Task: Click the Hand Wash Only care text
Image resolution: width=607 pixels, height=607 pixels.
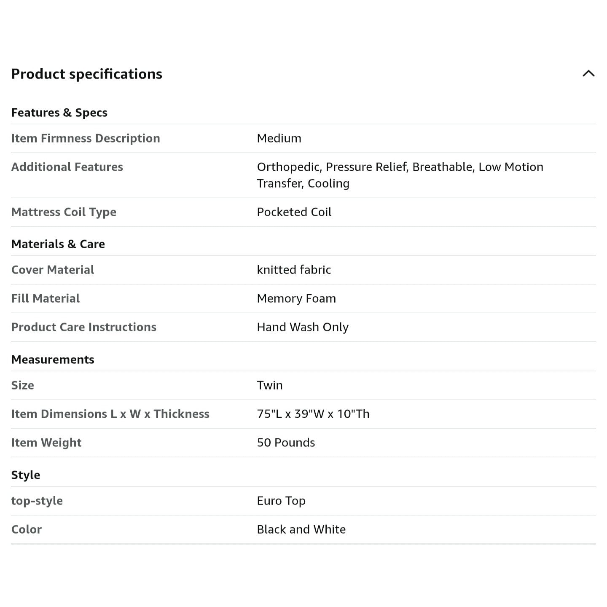Action: coord(303,327)
